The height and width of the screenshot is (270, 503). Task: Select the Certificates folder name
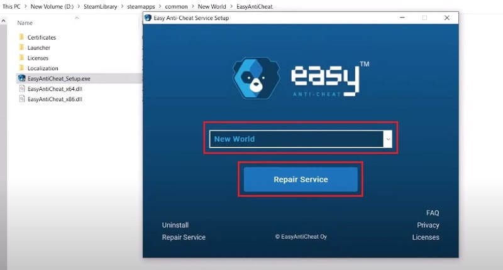point(41,38)
